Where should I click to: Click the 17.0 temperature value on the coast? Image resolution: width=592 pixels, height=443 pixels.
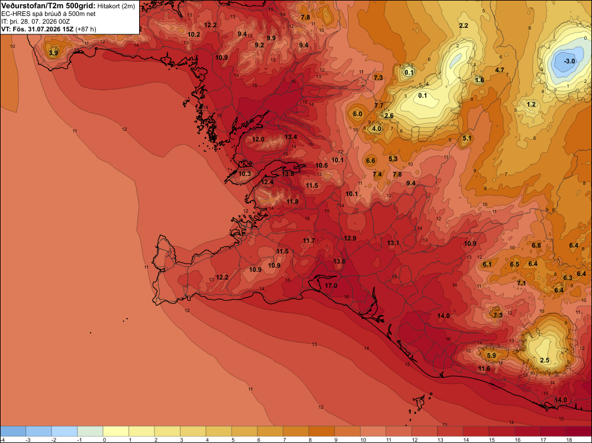click(331, 285)
